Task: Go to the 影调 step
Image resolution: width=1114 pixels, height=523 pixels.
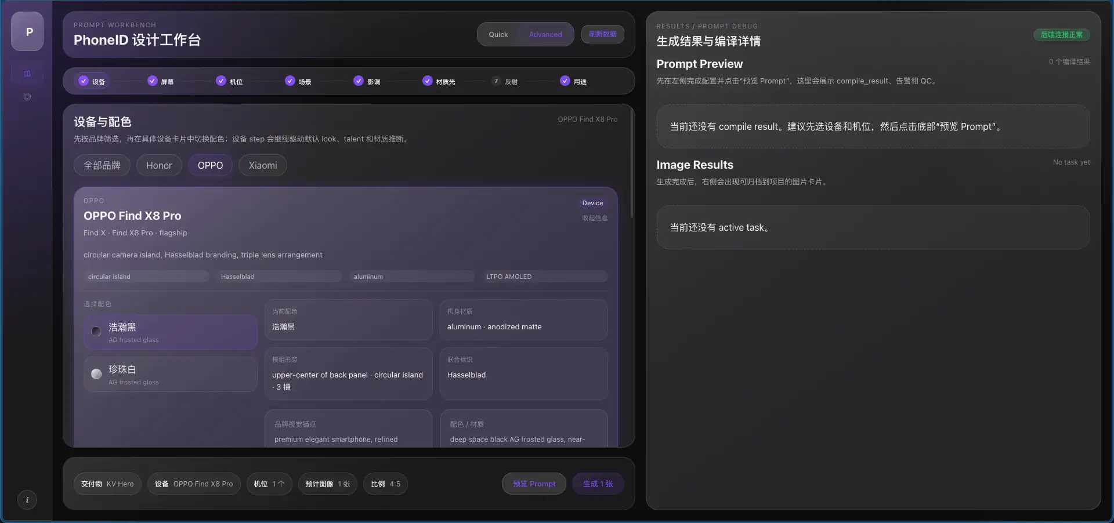Action: [367, 81]
